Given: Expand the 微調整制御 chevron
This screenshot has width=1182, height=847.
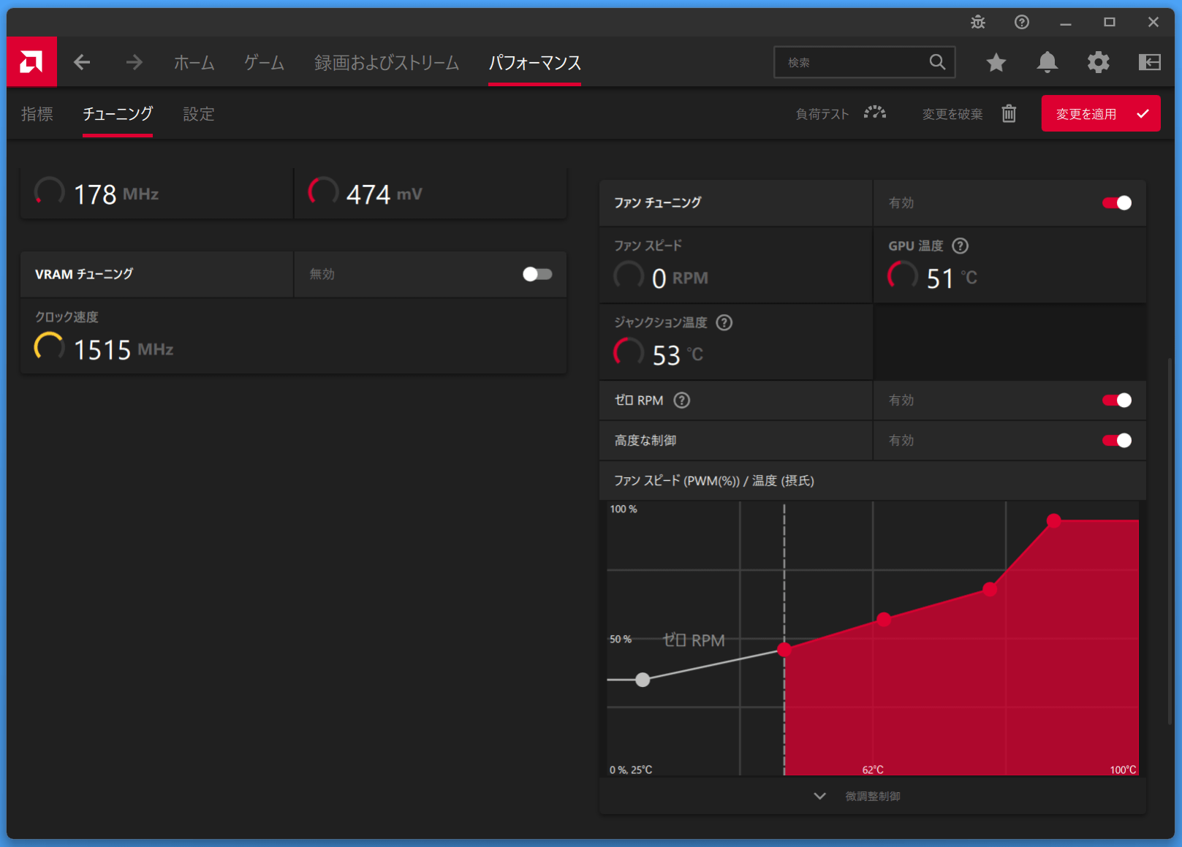Looking at the screenshot, I should (820, 796).
